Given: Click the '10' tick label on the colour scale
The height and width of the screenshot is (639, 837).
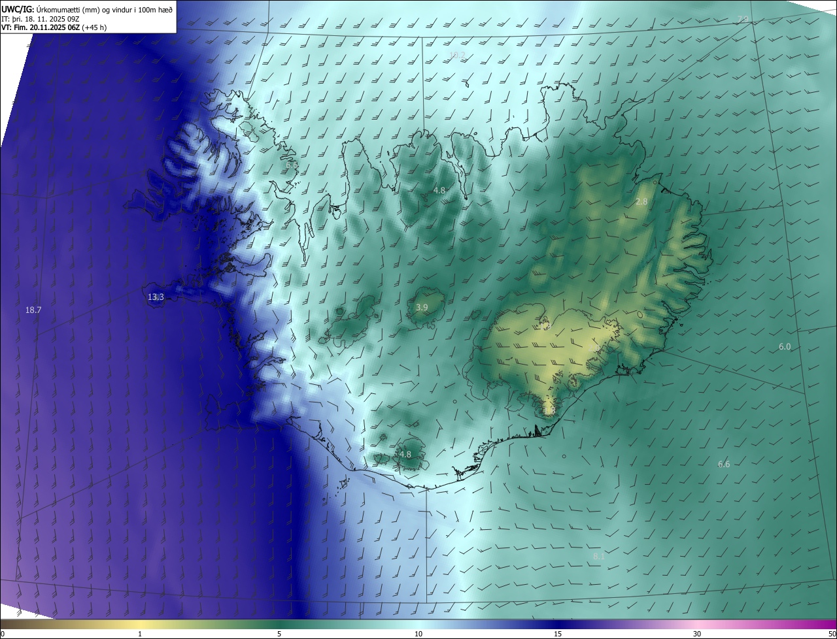Looking at the screenshot, I should point(418,634).
